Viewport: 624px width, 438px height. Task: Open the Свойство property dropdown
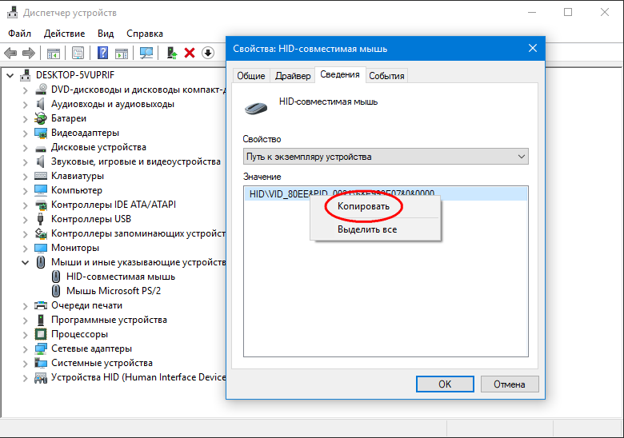pos(386,157)
